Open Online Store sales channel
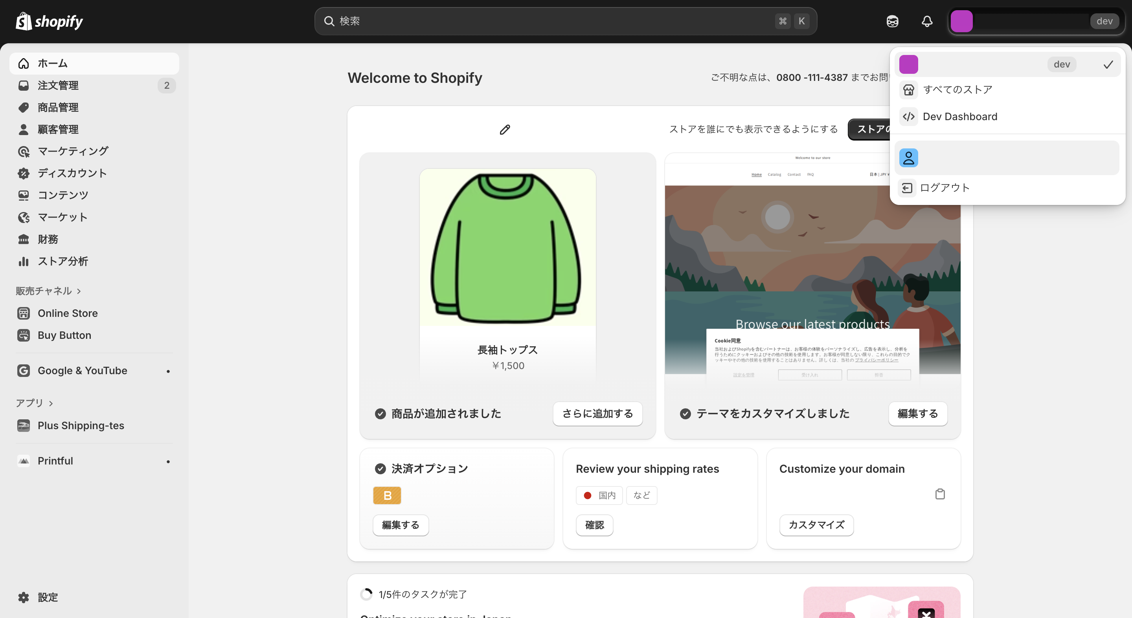The width and height of the screenshot is (1132, 618). coord(68,313)
